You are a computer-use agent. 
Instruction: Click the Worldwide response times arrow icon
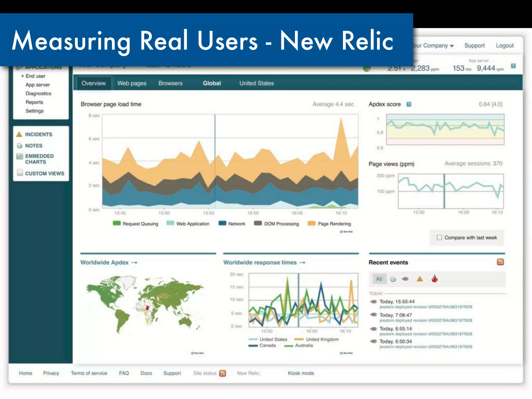coord(302,263)
